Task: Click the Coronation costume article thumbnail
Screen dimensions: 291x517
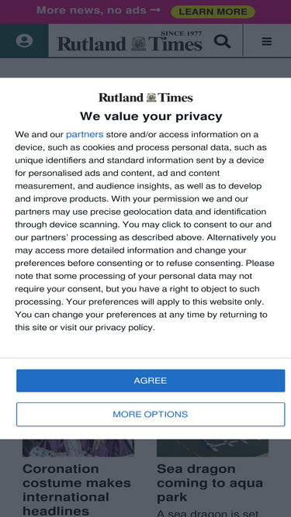Action: click(78, 448)
